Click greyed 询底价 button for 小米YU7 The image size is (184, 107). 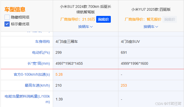(x=170, y=19)
